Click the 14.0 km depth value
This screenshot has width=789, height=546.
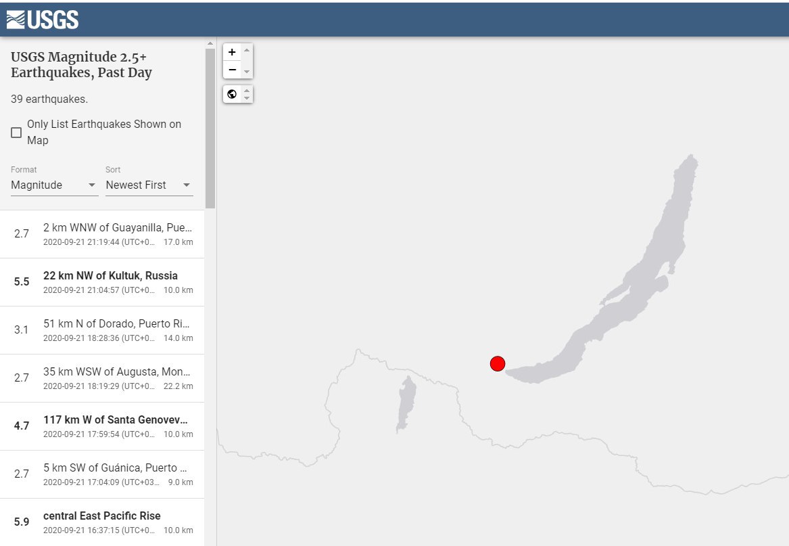pyautogui.click(x=178, y=338)
